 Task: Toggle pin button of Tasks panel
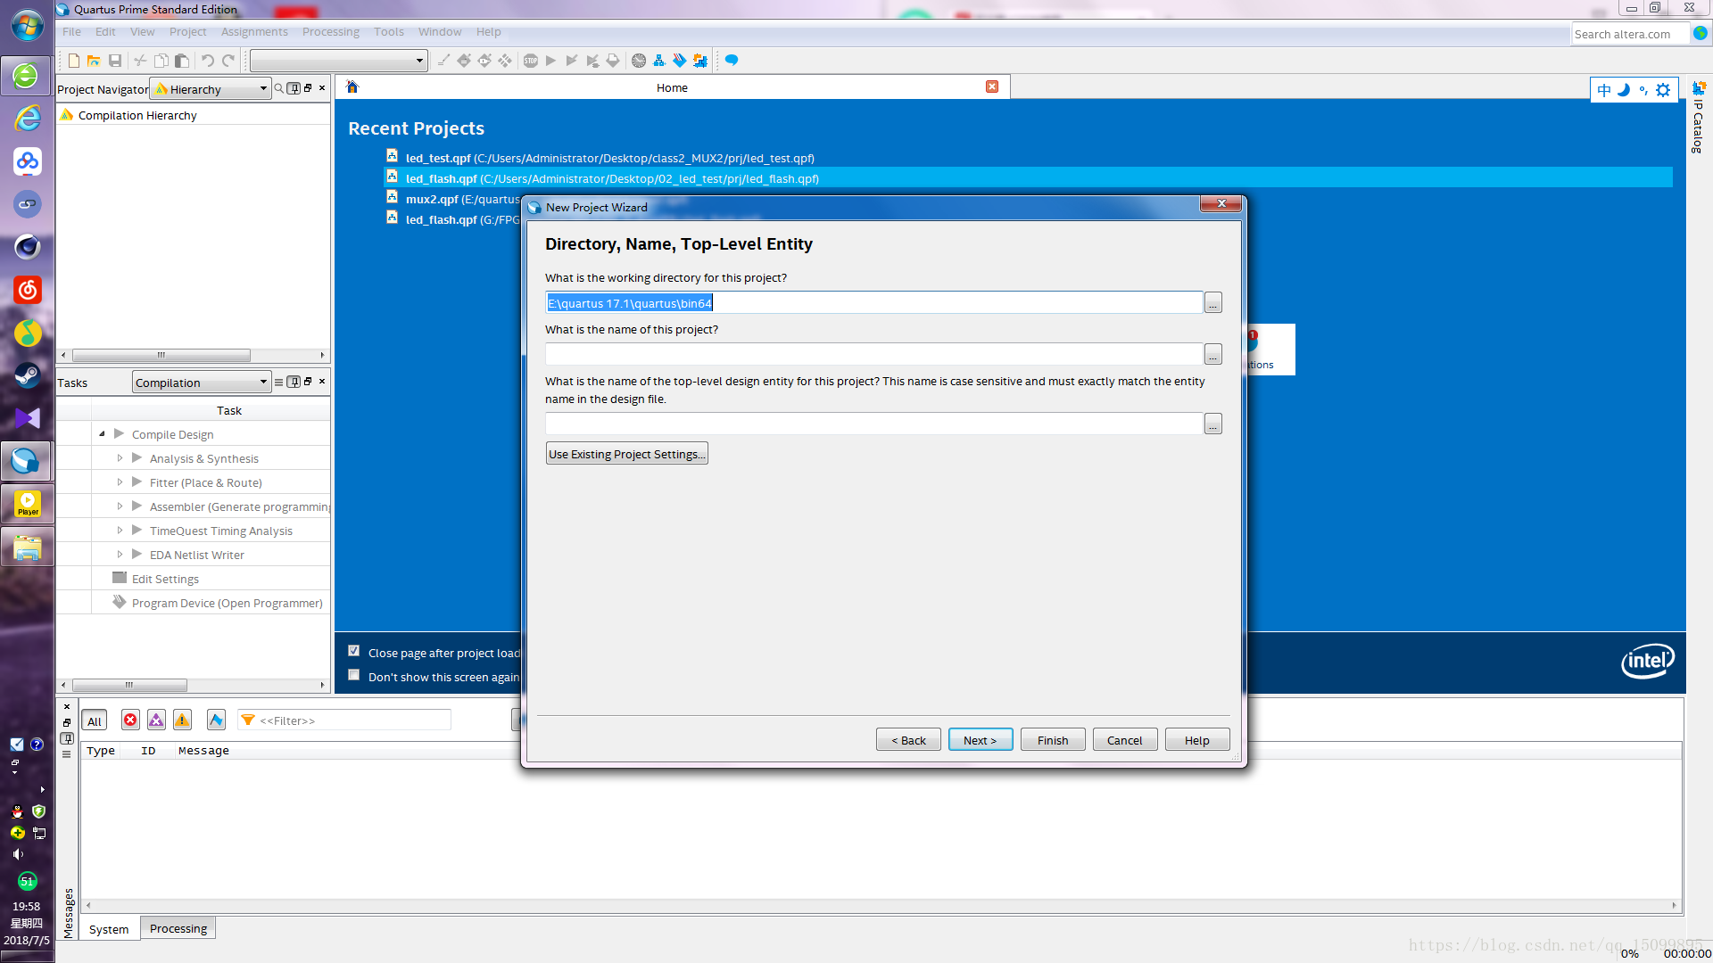coord(294,382)
